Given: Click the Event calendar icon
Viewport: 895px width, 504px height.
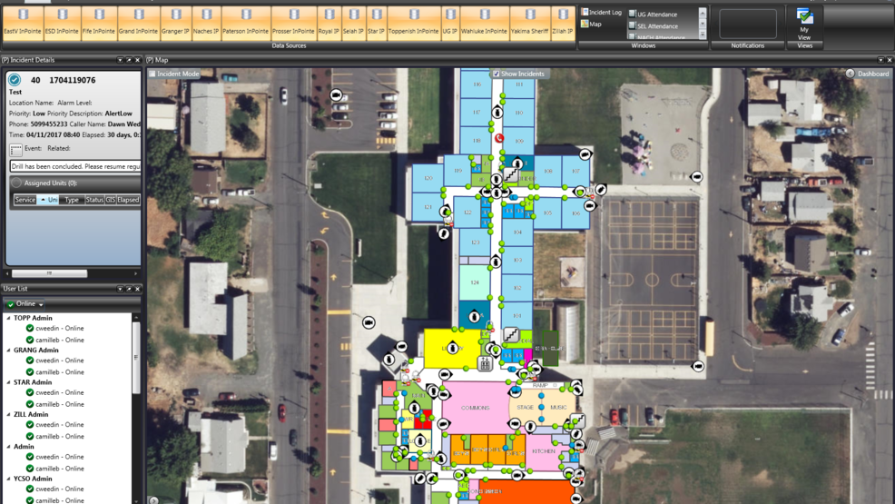Looking at the screenshot, I should [x=16, y=150].
